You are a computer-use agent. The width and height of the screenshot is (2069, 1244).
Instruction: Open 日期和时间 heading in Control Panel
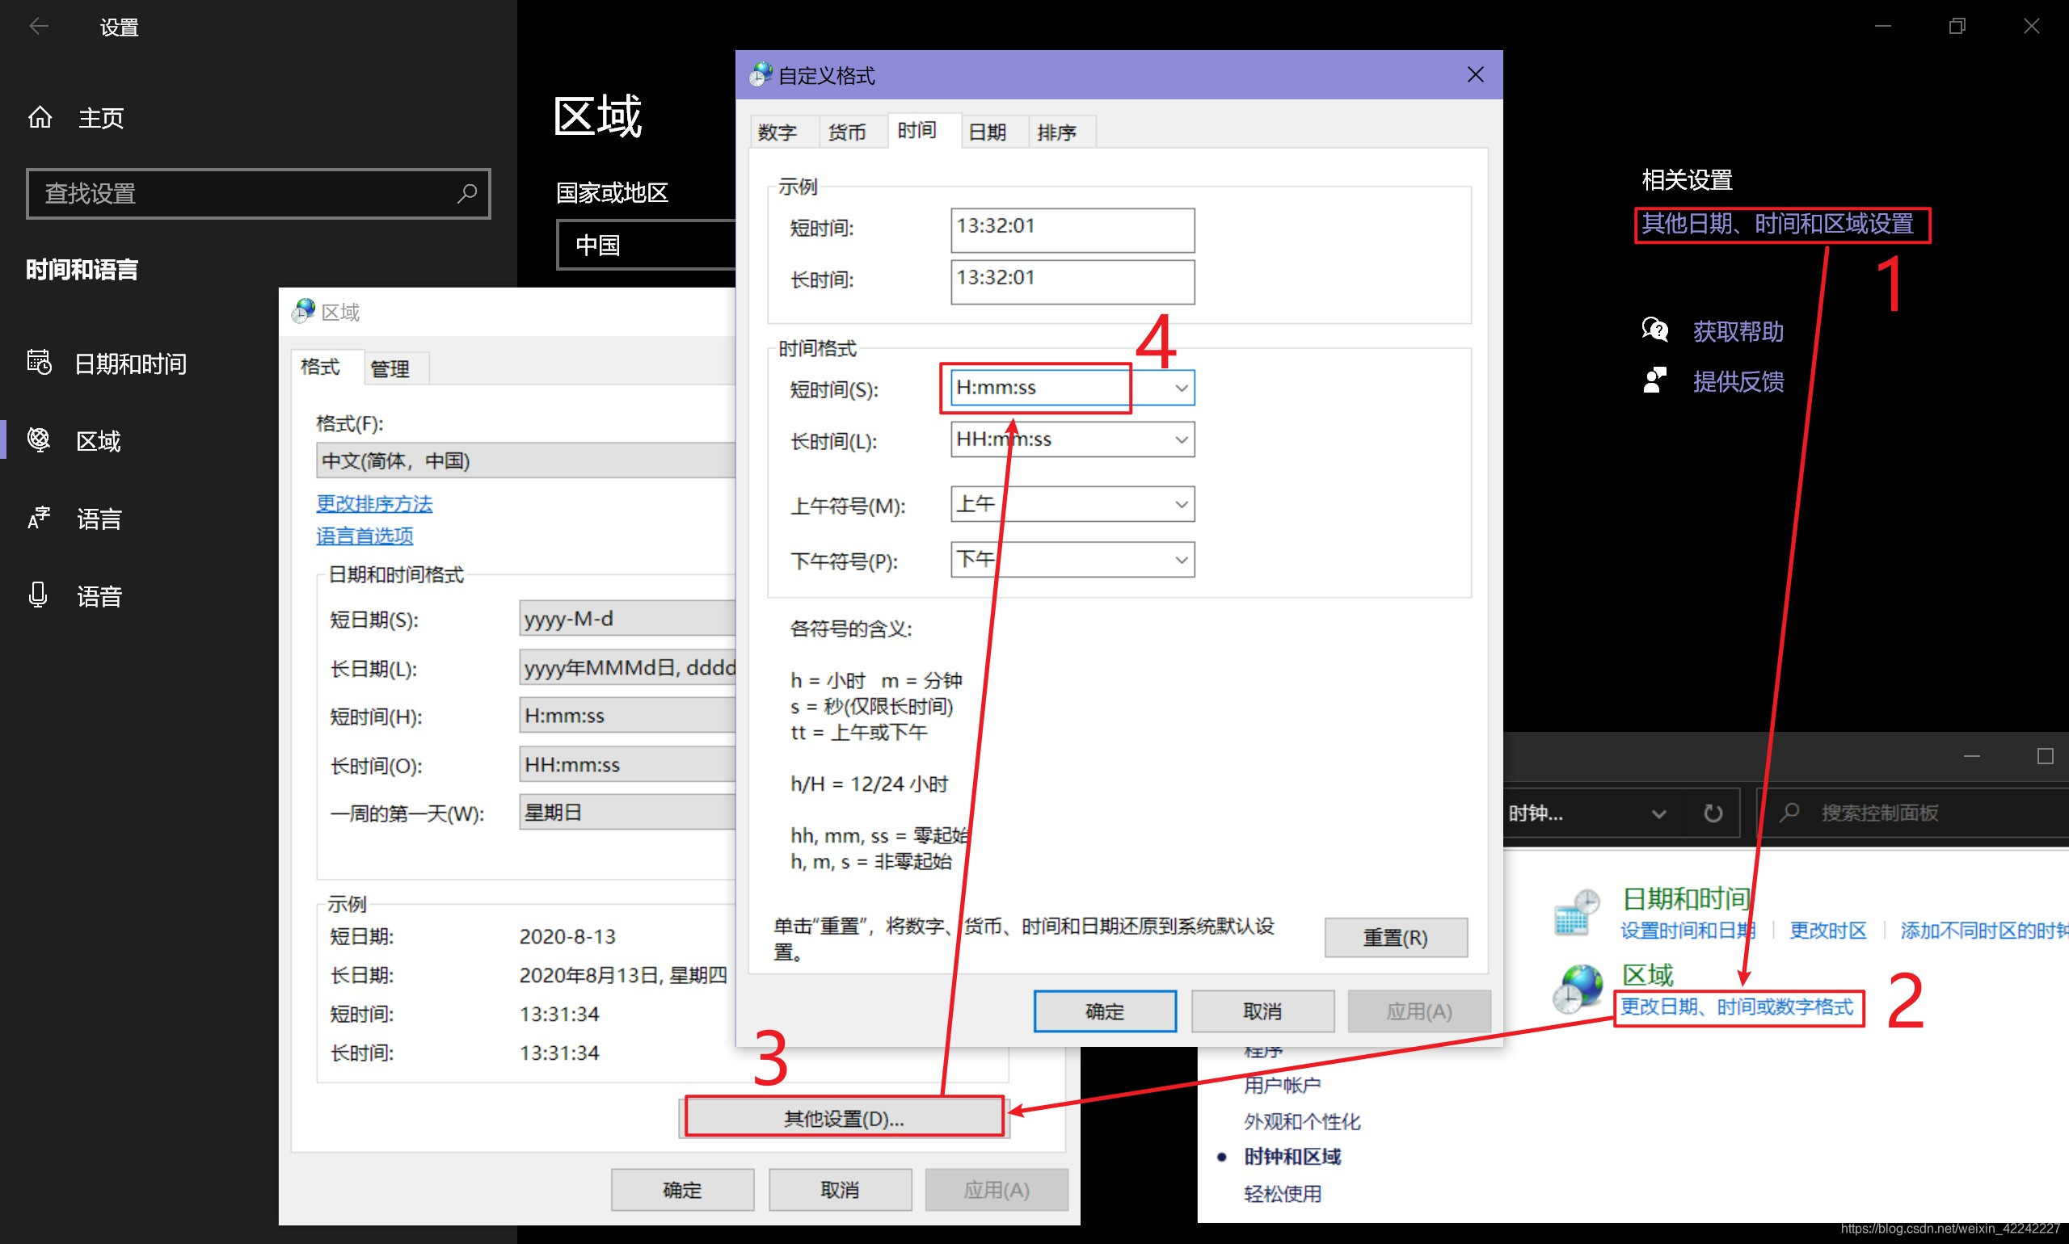[x=1687, y=898]
